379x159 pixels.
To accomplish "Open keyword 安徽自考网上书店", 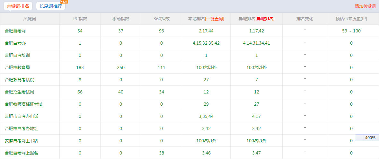I will coord(22,141).
